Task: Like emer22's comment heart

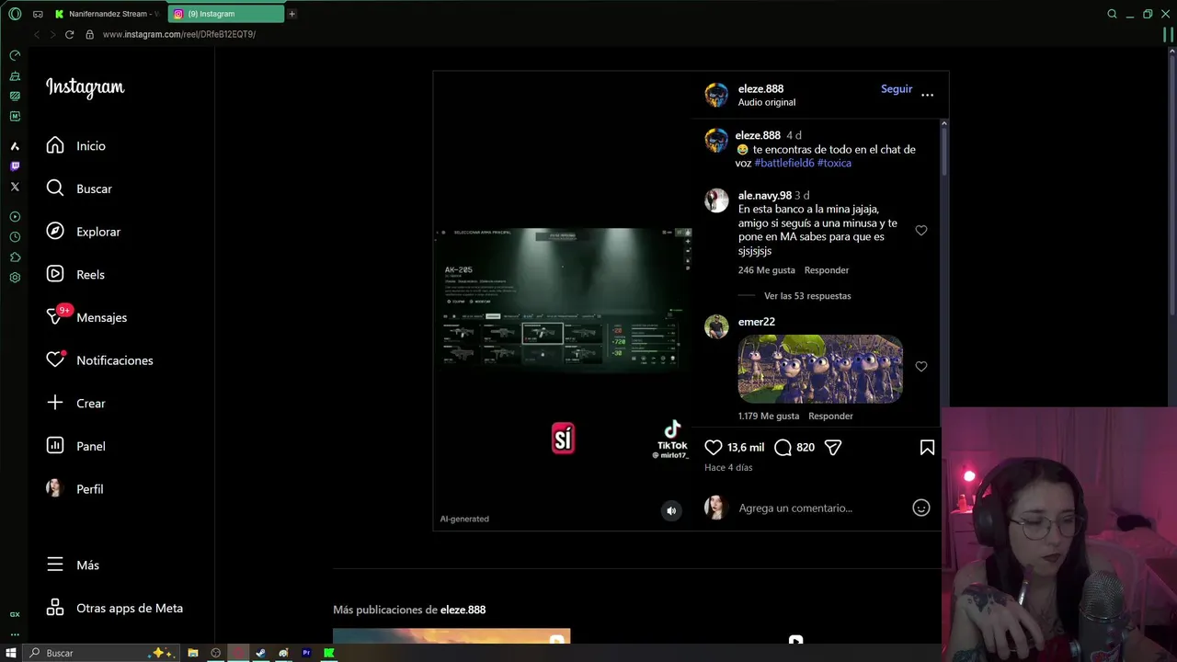Action: point(921,366)
